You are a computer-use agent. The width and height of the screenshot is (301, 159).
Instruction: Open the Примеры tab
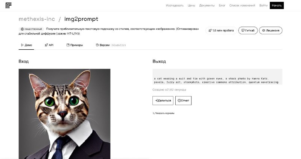[74, 45]
